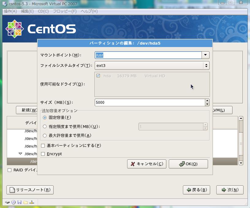Check 基本パーティションにする option
The height and width of the screenshot is (208, 250).
(x=43, y=146)
